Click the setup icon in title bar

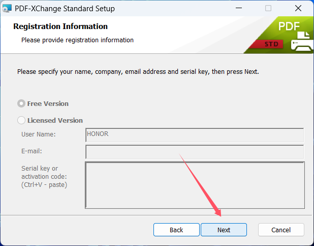point(7,9)
